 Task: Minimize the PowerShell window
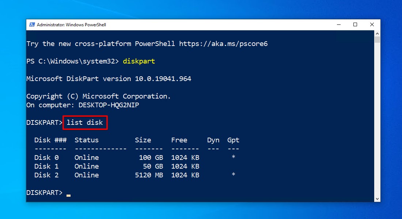[339, 24]
